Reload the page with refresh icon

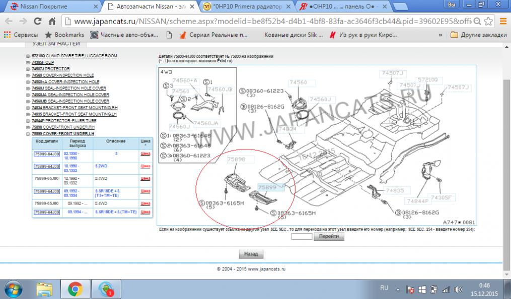(37, 22)
